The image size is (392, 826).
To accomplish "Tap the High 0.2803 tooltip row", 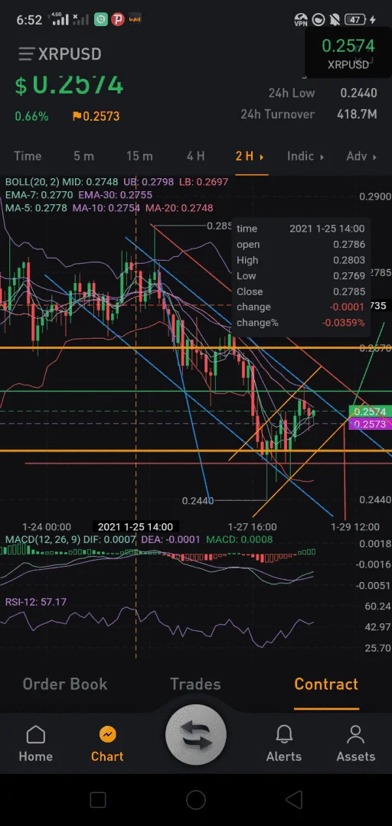I will point(301,260).
